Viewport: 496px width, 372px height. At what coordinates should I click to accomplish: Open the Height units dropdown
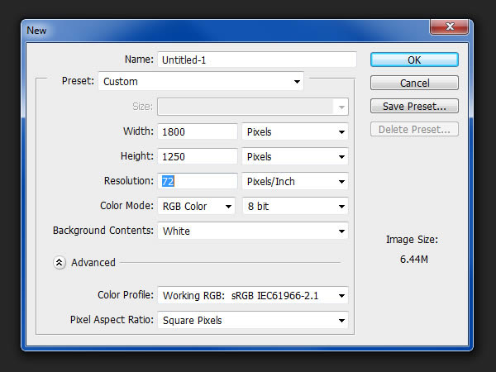pyautogui.click(x=295, y=156)
